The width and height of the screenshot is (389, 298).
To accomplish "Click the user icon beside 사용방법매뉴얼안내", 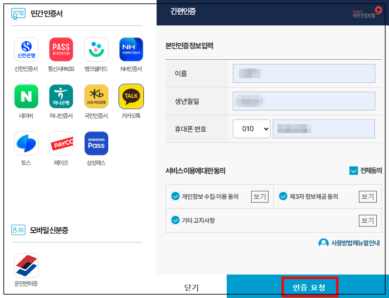I will [x=324, y=243].
